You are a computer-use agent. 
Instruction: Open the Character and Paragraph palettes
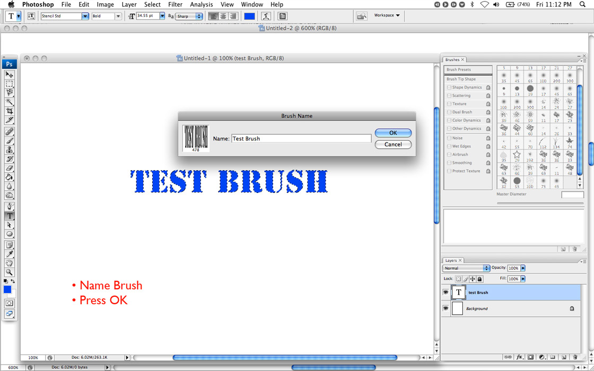tap(282, 16)
